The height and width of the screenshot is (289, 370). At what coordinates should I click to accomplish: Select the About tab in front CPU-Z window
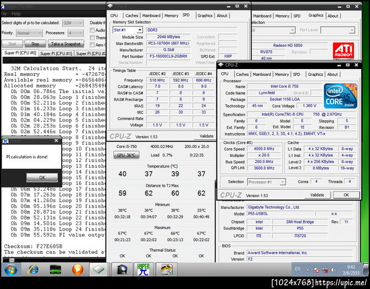coord(332,75)
